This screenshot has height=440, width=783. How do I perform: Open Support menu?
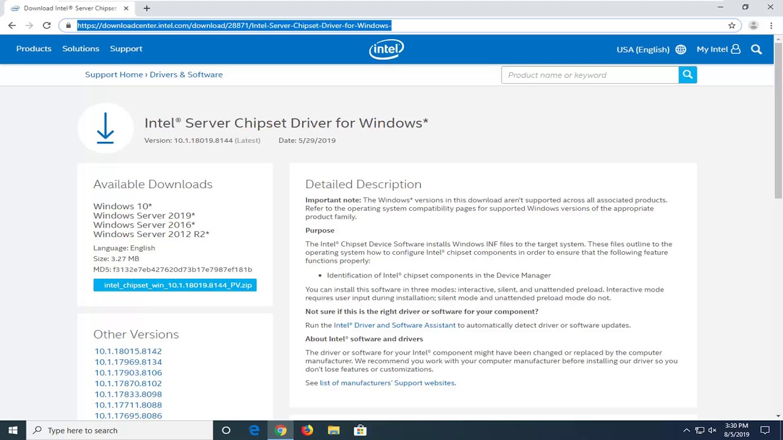click(x=126, y=49)
